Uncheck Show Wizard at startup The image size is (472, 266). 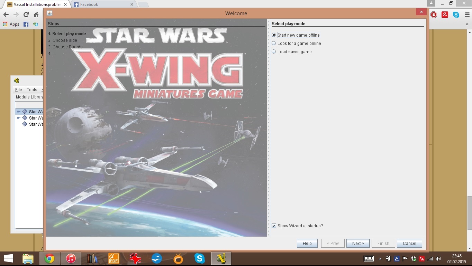[x=274, y=226]
